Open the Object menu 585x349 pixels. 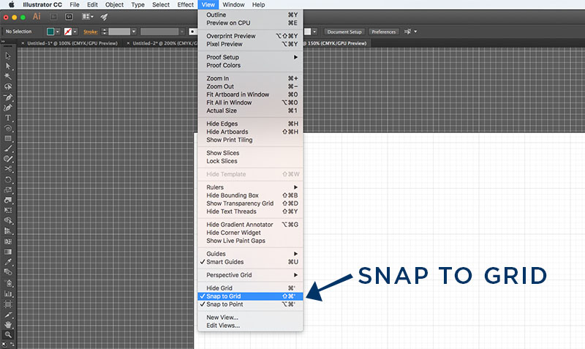[114, 5]
